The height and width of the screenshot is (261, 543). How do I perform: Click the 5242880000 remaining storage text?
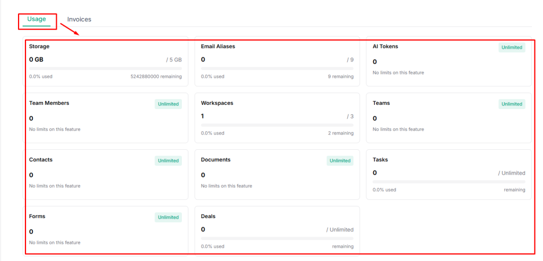coord(156,77)
